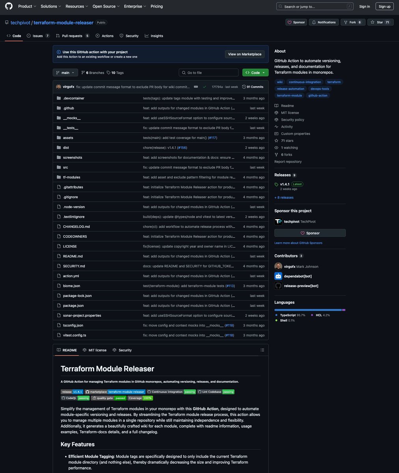
Task: Switch to the README Security tab
Action: [x=122, y=350]
